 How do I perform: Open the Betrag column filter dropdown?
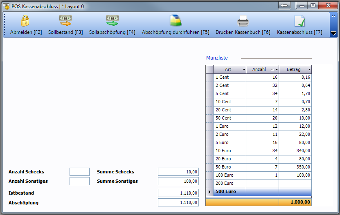309,70
